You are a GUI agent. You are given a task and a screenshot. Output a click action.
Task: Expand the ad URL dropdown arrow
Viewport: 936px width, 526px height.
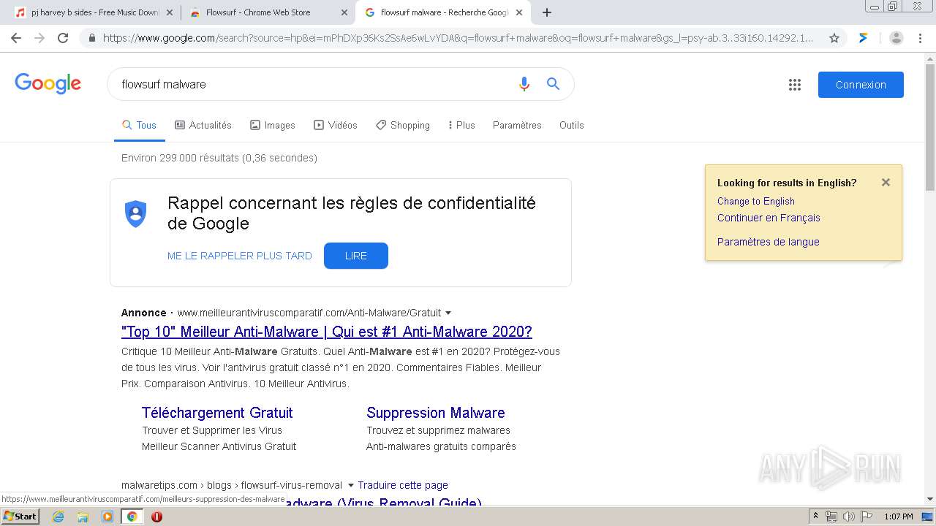[448, 313]
